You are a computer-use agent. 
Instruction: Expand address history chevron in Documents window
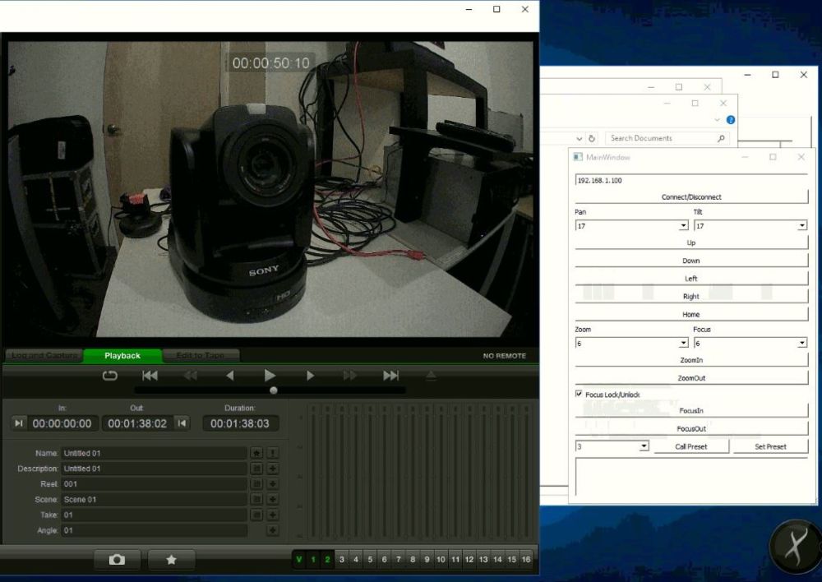(579, 138)
